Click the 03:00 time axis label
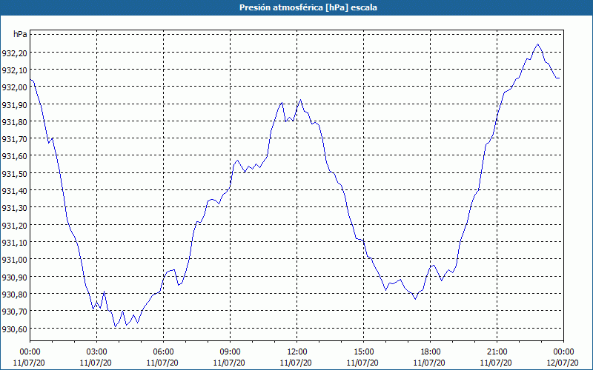Image resolution: width=593 pixels, height=370 pixels. pyautogui.click(x=97, y=352)
